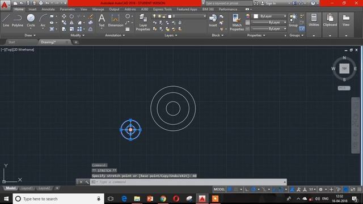This screenshot has width=363, height=204.
Task: Click the Array tool in Modify panel
Action: 79,29
